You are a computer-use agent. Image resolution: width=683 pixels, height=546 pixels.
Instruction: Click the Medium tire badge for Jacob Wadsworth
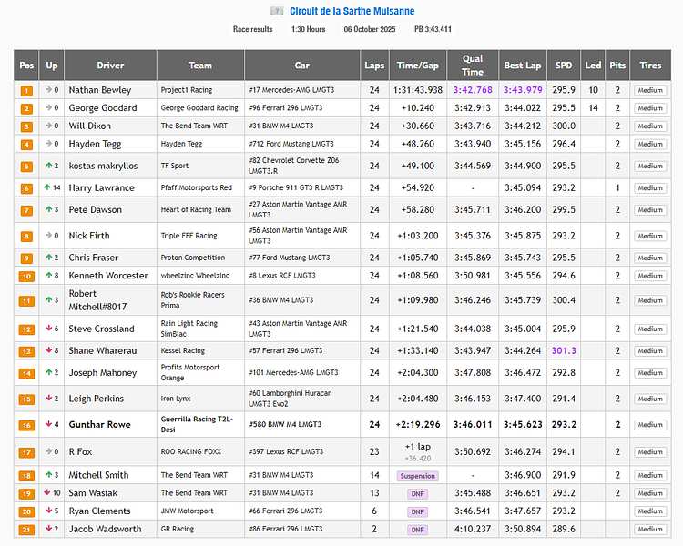point(650,530)
